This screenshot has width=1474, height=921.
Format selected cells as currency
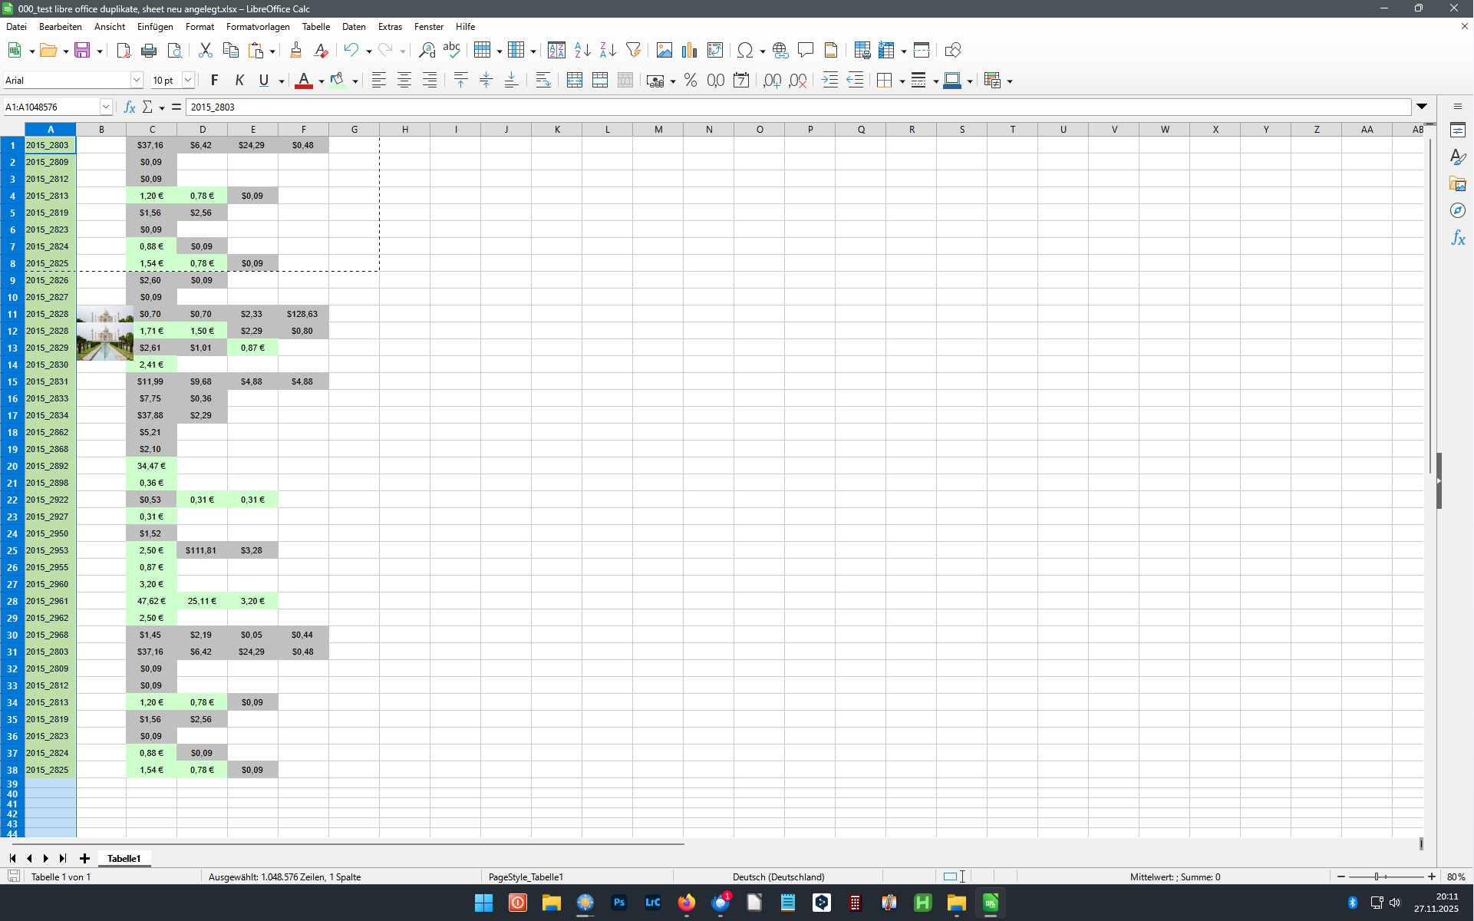point(655,80)
